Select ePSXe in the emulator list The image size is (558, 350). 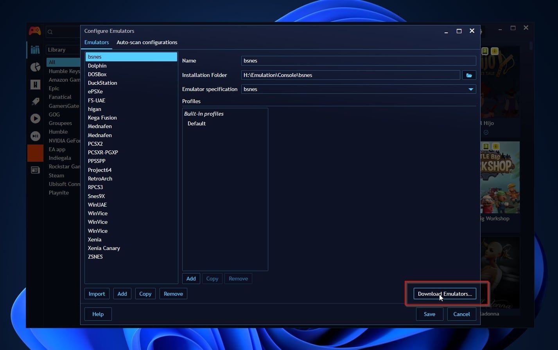(x=131, y=91)
